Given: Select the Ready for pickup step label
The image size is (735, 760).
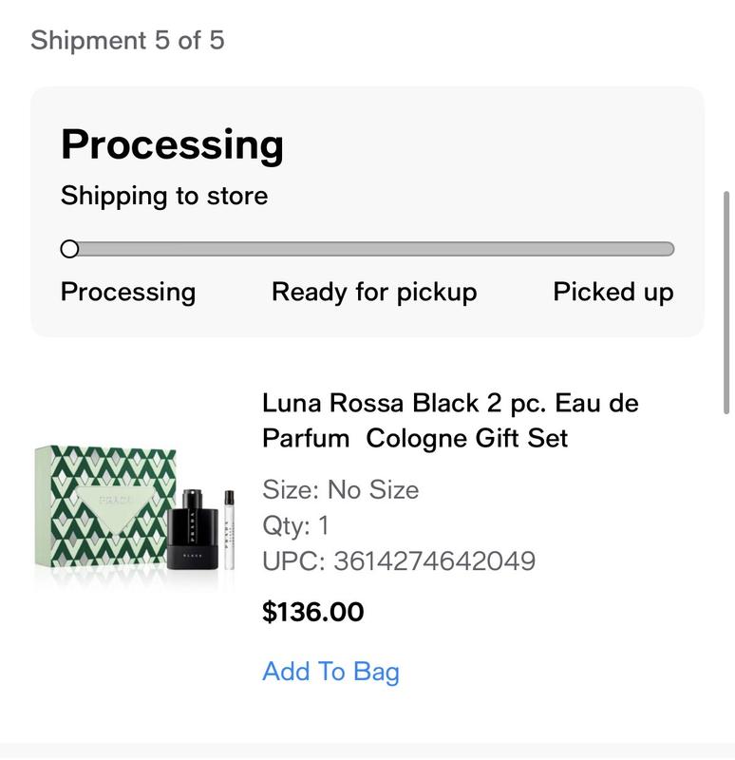Looking at the screenshot, I should tap(374, 292).
